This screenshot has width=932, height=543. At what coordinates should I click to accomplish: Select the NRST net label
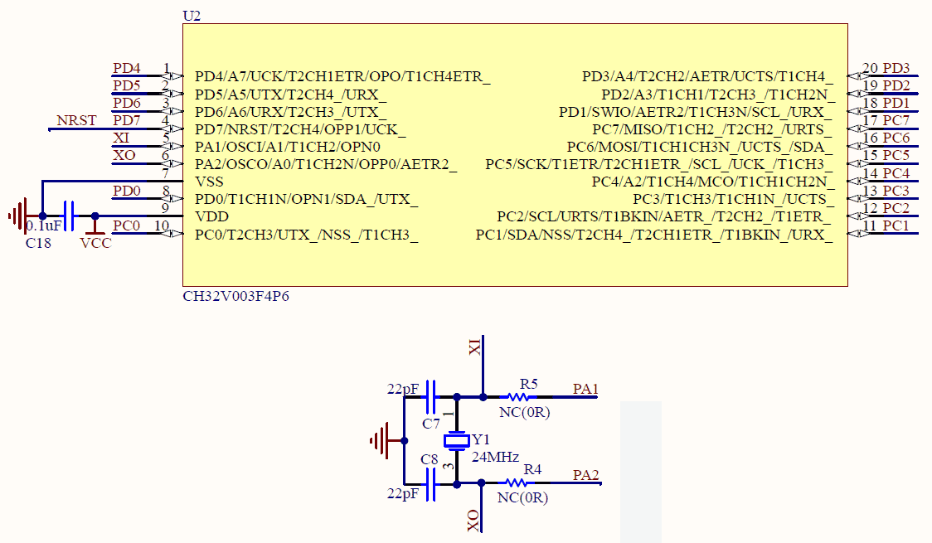[76, 121]
